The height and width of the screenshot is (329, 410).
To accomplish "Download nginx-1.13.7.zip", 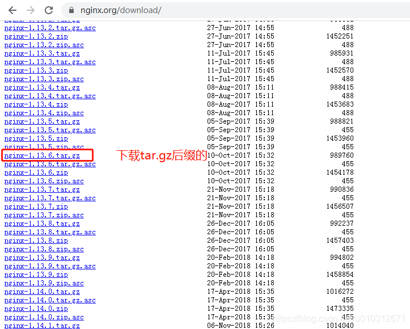I will coord(36,206).
